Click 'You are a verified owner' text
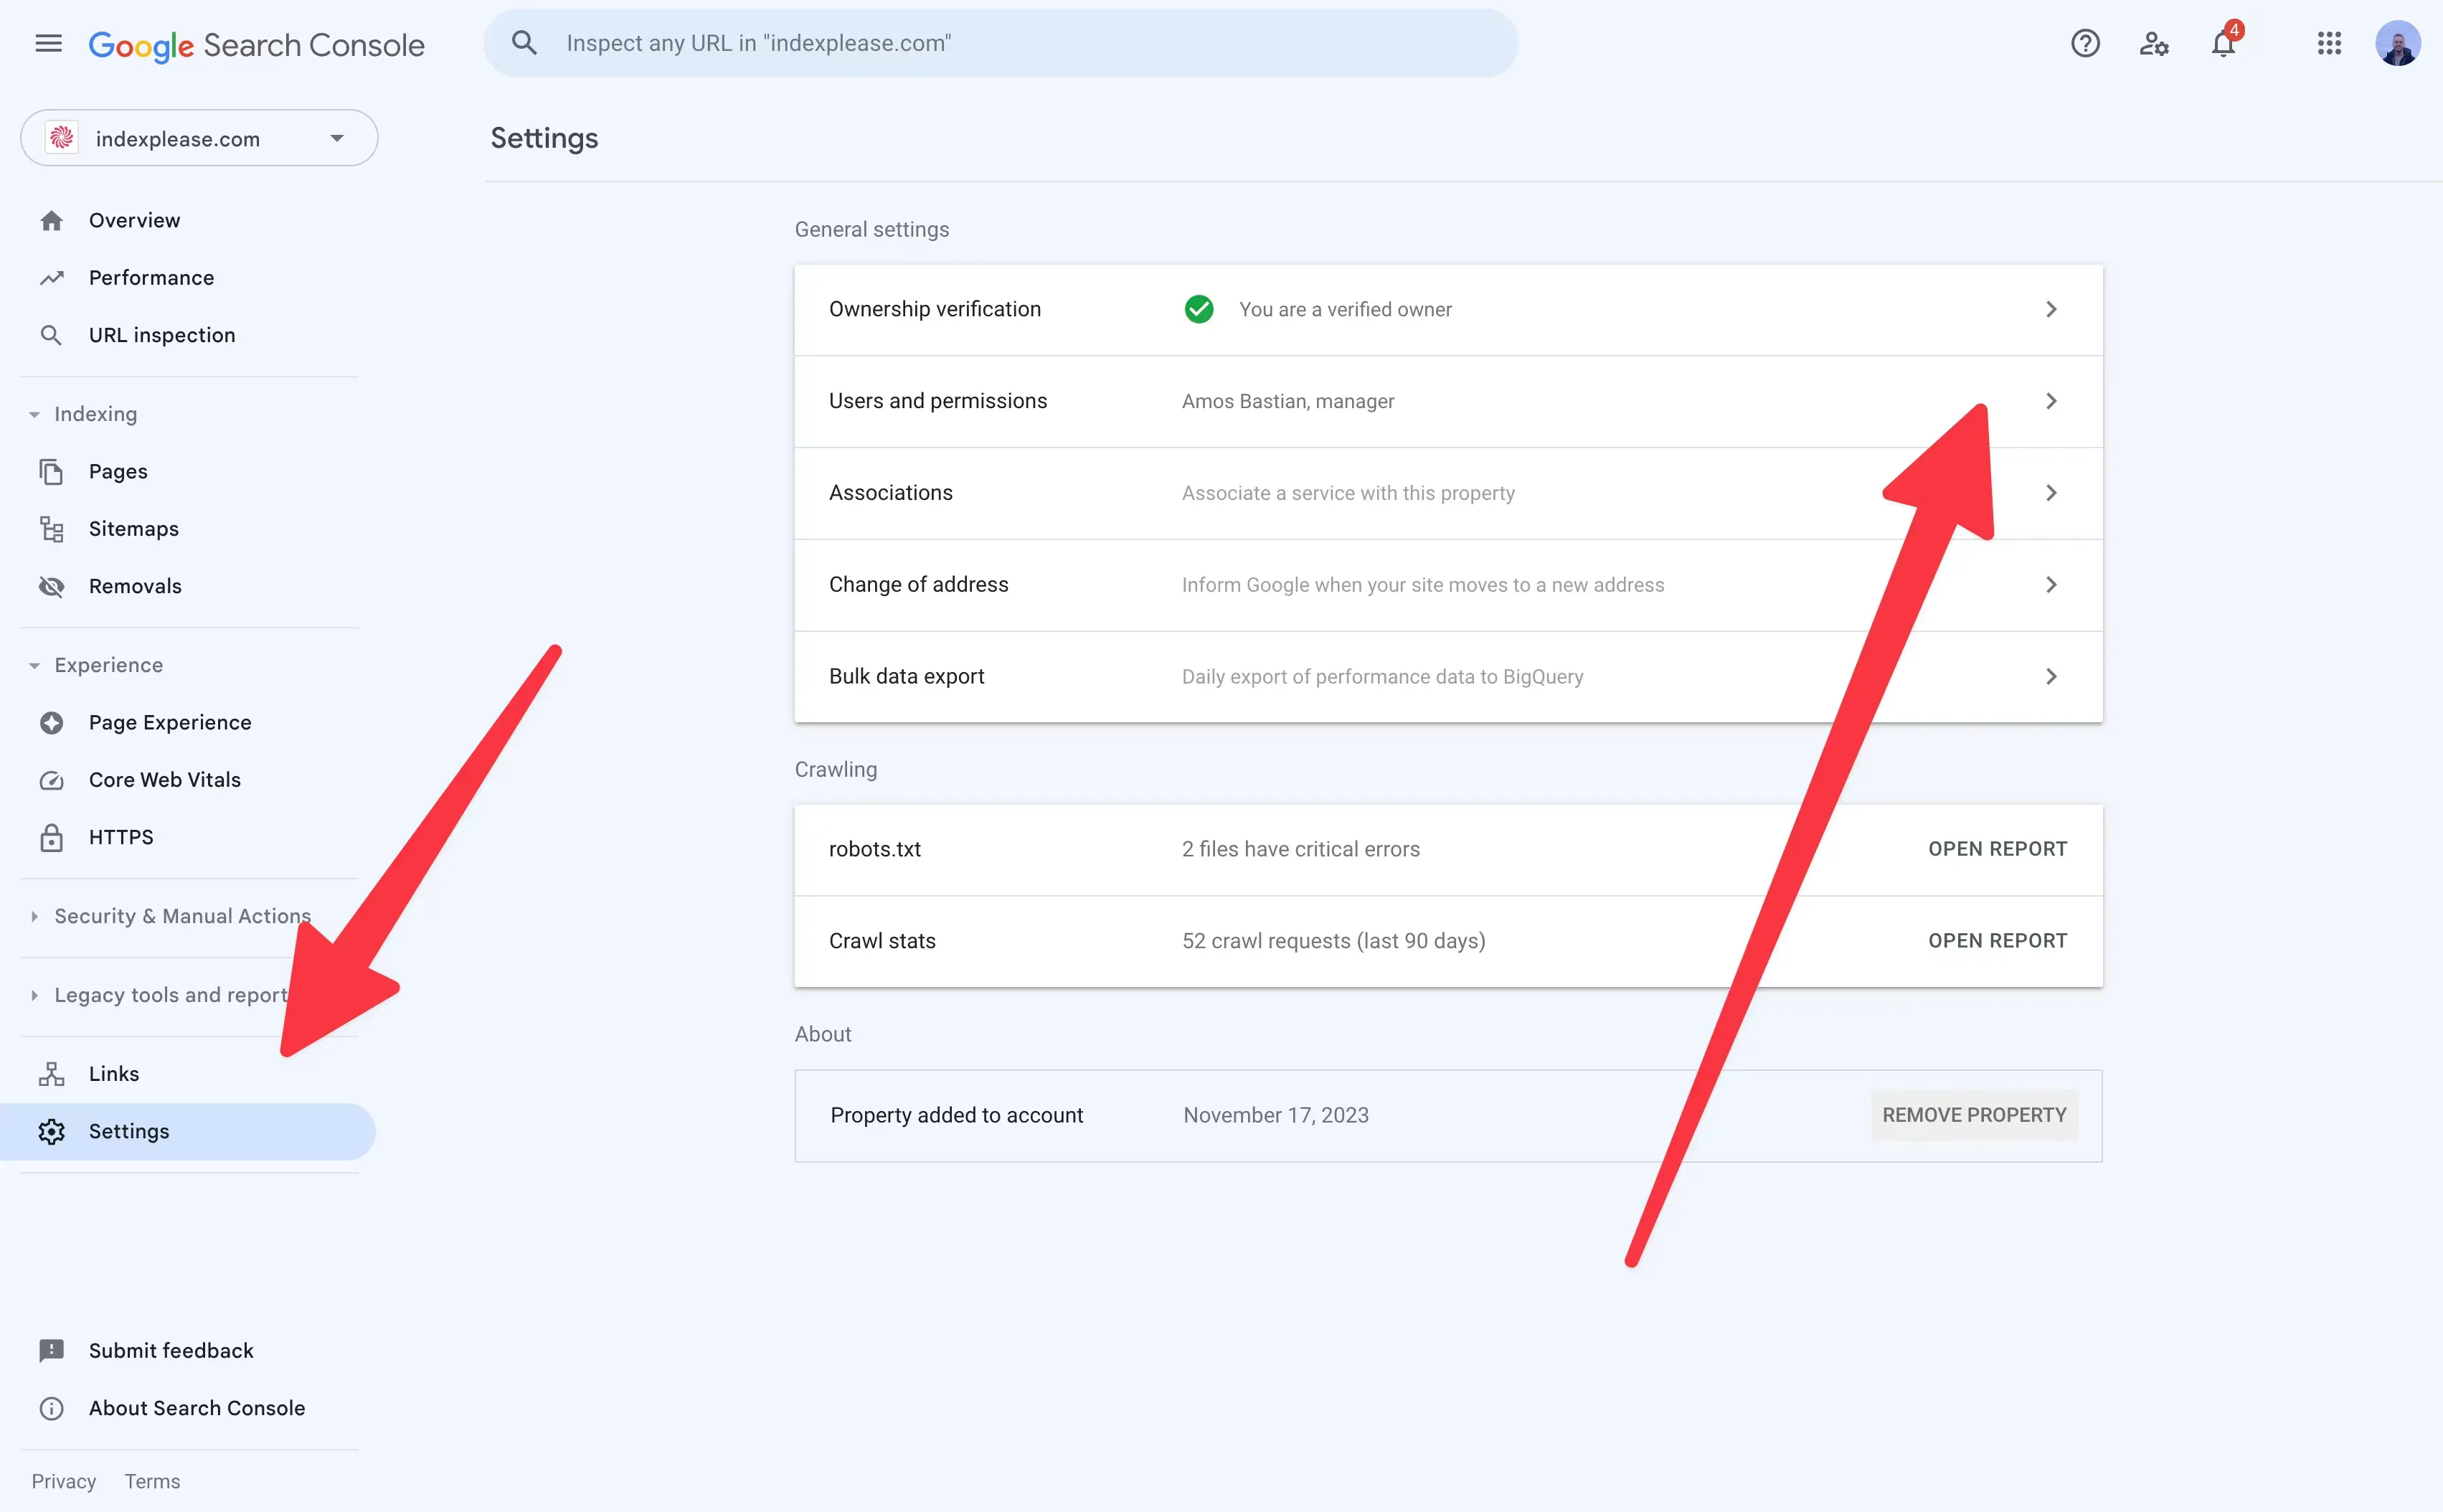 pyautogui.click(x=1345, y=309)
